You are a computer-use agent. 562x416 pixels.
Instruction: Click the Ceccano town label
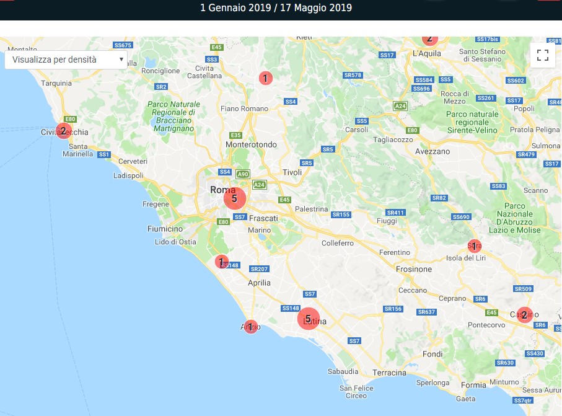413,290
